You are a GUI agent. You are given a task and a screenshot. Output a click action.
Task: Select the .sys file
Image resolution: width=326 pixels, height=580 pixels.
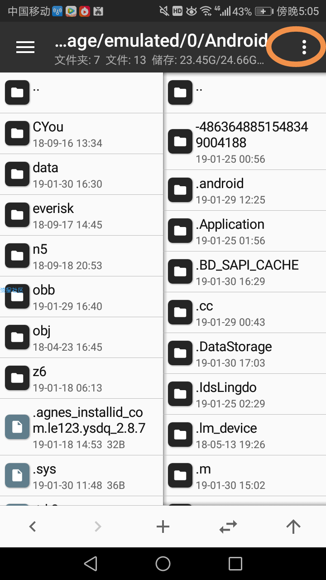pyautogui.click(x=81, y=476)
